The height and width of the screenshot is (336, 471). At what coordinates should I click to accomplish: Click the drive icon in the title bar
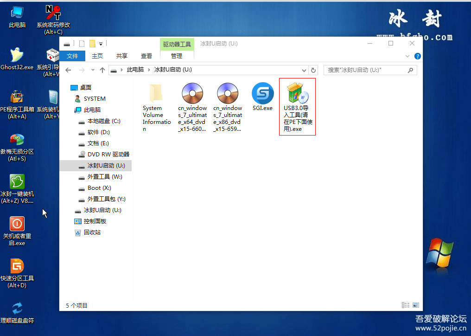pyautogui.click(x=67, y=44)
